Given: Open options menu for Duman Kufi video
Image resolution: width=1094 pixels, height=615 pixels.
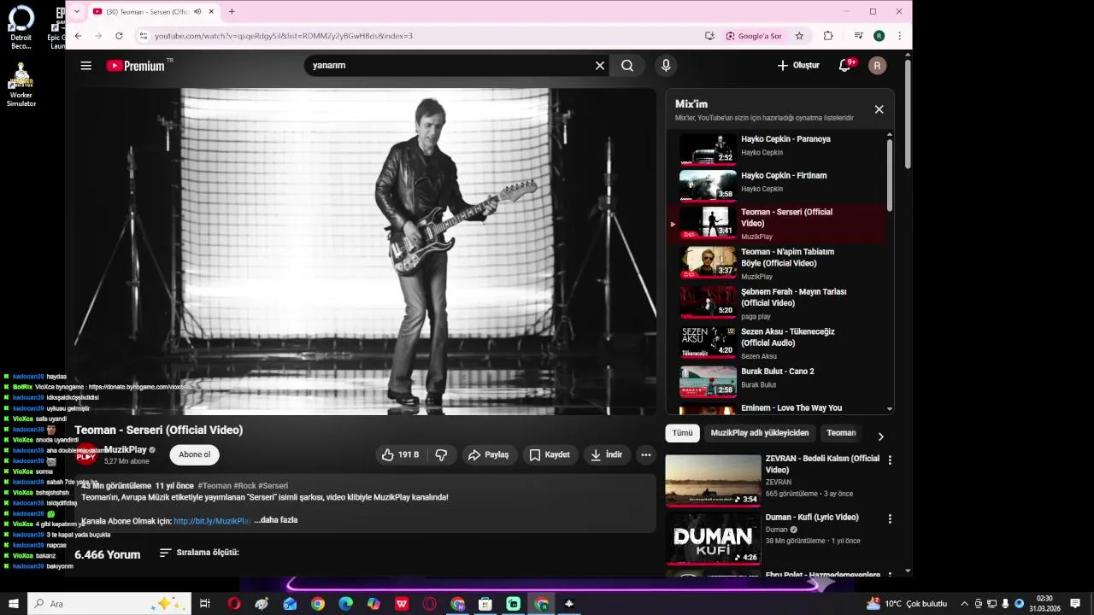Looking at the screenshot, I should point(890,518).
